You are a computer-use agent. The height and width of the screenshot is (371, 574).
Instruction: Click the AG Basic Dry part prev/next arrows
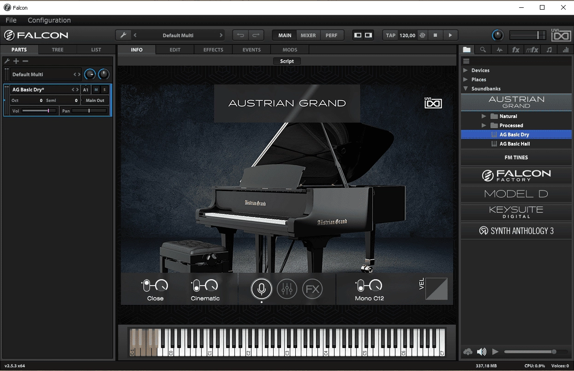click(x=76, y=90)
